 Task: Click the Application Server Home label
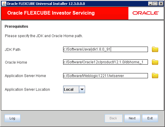(x=25, y=76)
